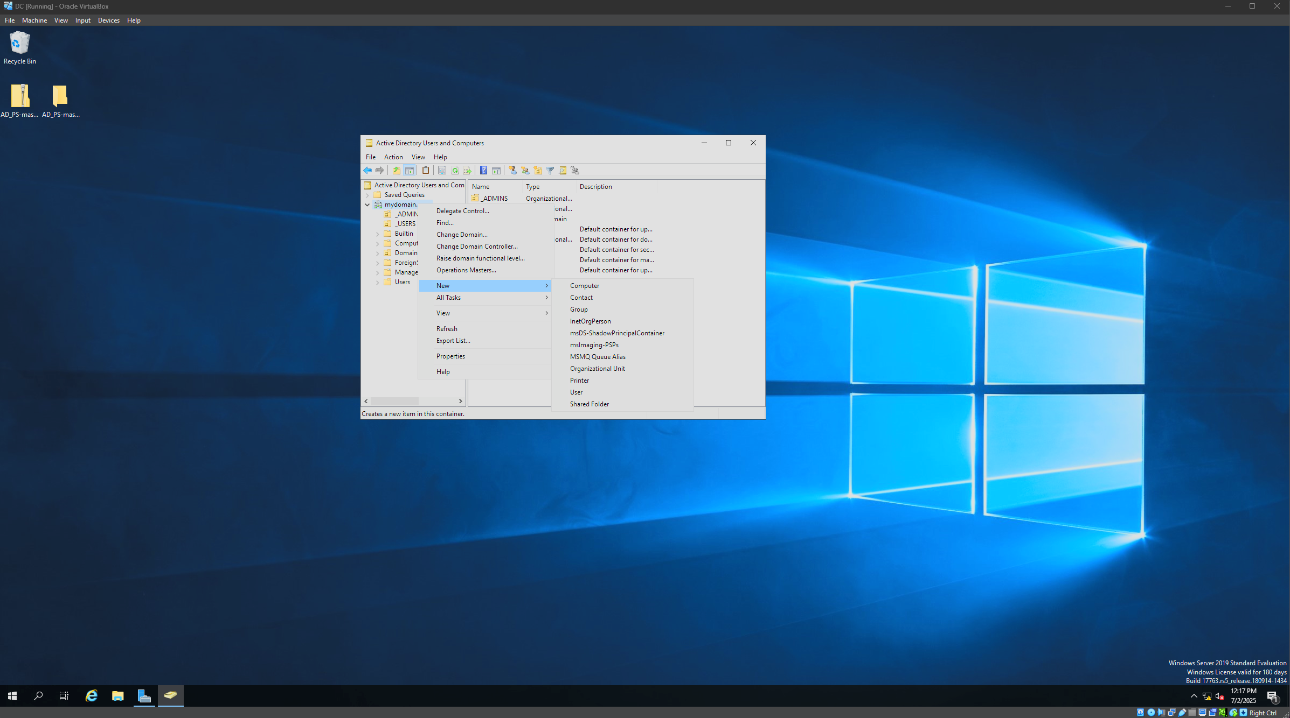
Task: Choose Properties from the context menu
Action: (x=485, y=356)
